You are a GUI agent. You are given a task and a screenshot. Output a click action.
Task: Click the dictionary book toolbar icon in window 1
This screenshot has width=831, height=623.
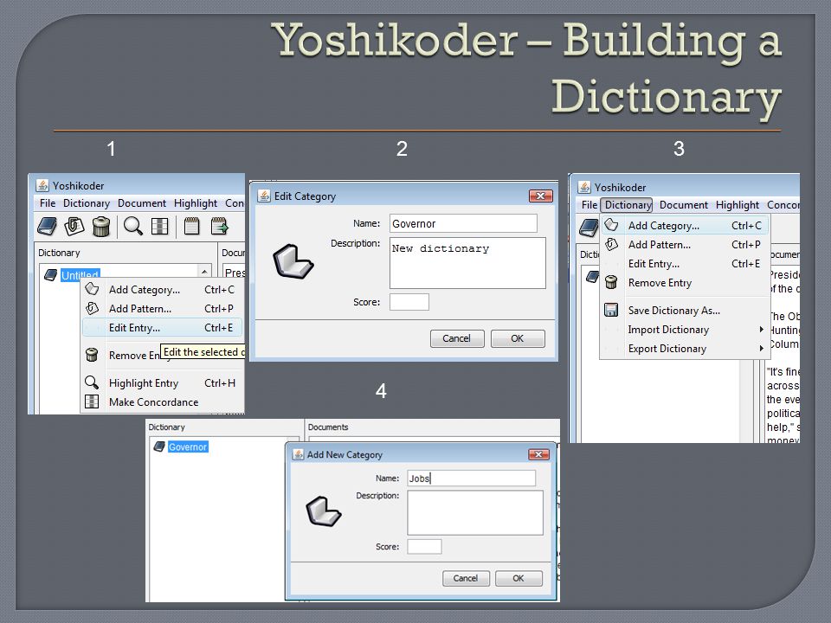coord(47,226)
